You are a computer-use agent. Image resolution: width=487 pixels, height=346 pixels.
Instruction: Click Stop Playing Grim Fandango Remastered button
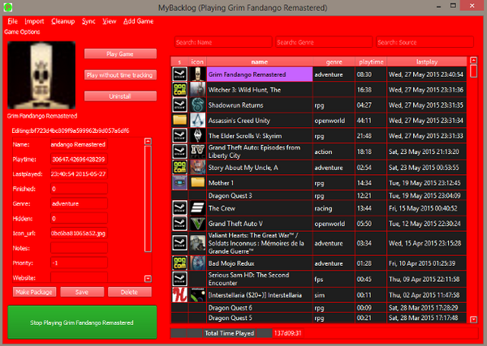(83, 322)
